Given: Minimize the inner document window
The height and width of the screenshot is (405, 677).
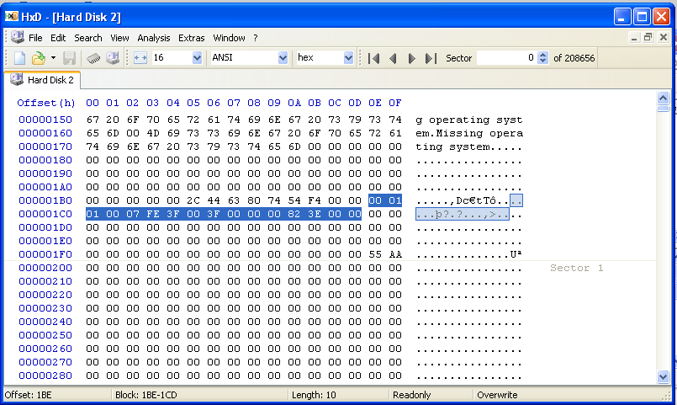Looking at the screenshot, I should 634,38.
